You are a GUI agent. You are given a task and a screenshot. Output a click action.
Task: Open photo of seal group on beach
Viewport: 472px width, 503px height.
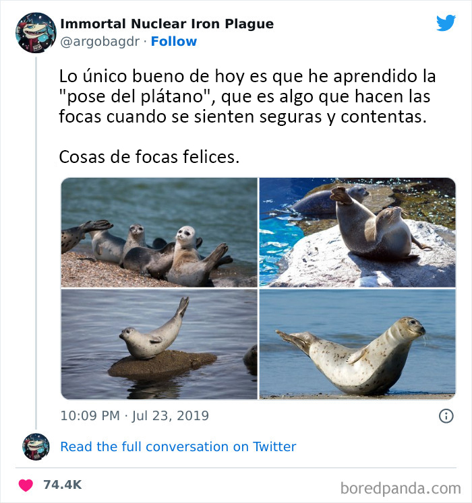point(159,232)
